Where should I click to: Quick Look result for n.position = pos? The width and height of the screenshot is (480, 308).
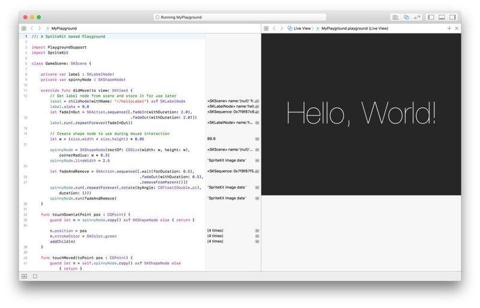point(257,231)
